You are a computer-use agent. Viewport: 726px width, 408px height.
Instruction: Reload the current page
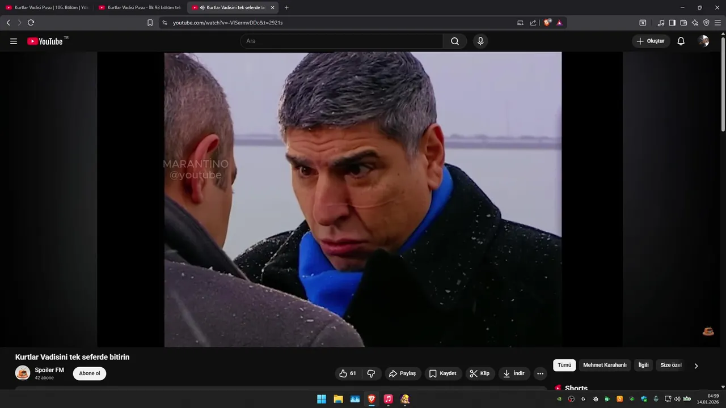pyautogui.click(x=31, y=23)
